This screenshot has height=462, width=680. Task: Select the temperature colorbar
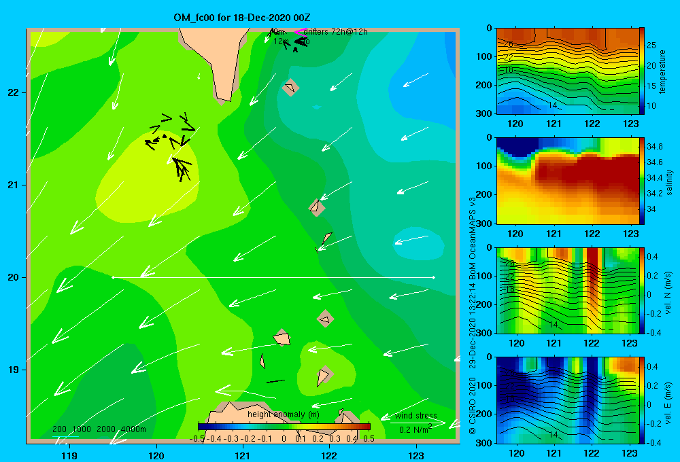tap(642, 71)
